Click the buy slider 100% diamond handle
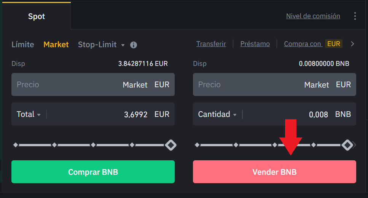Viewport: 368px width, 198px height. (x=170, y=145)
